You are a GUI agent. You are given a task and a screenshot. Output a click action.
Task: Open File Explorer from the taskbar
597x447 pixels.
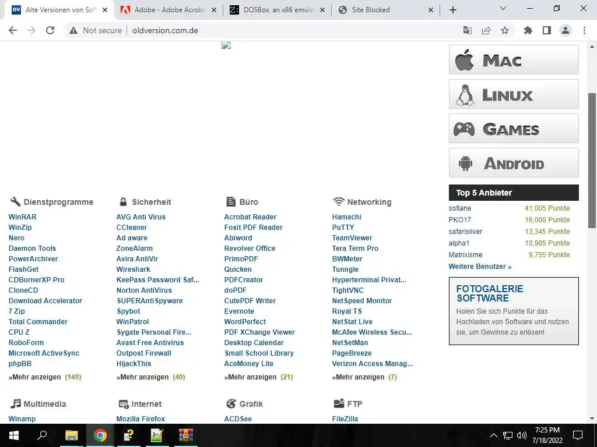tap(71, 435)
